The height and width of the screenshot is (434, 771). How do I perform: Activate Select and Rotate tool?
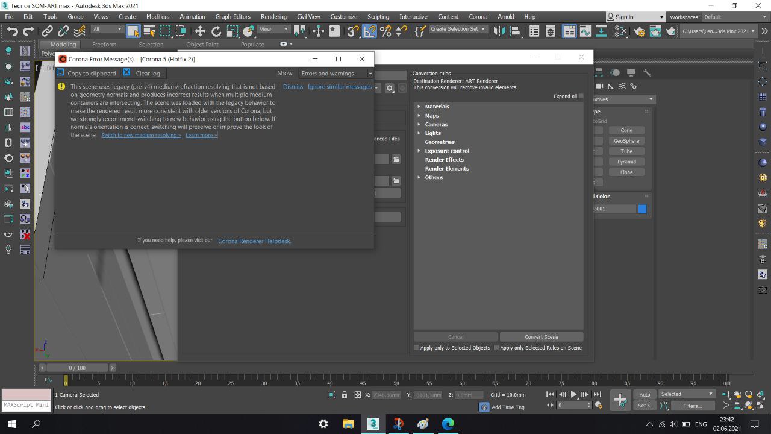coord(216,31)
